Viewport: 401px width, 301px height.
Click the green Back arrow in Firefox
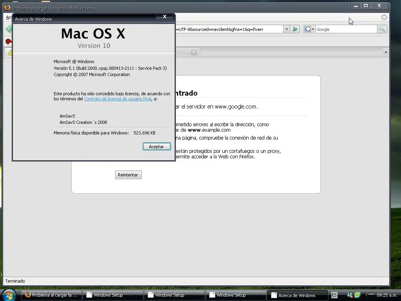(x=9, y=29)
